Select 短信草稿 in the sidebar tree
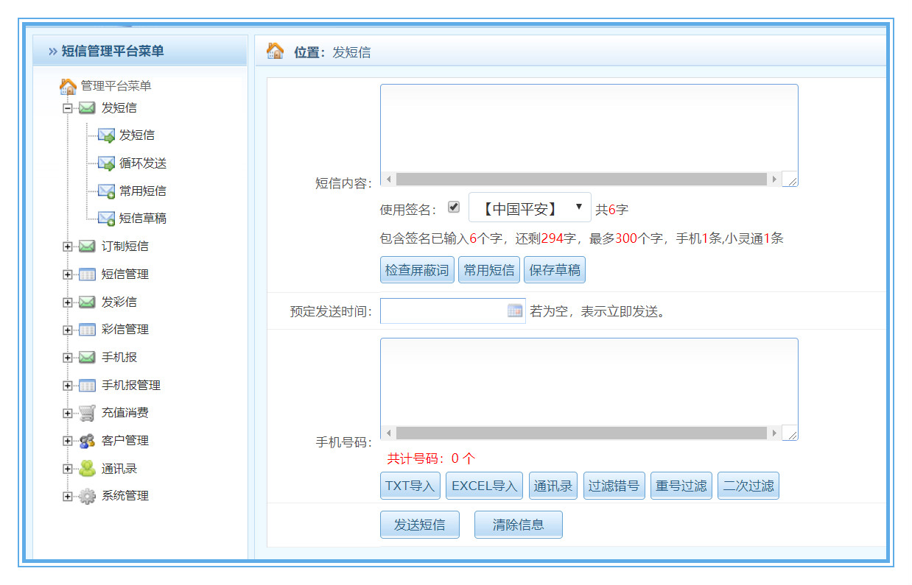 (142, 219)
